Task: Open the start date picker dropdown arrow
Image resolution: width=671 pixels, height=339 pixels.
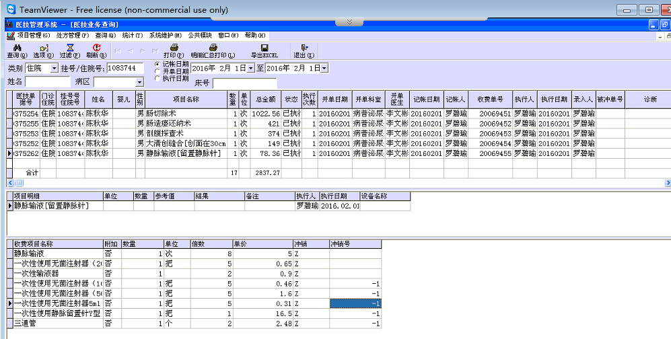Action: point(251,68)
